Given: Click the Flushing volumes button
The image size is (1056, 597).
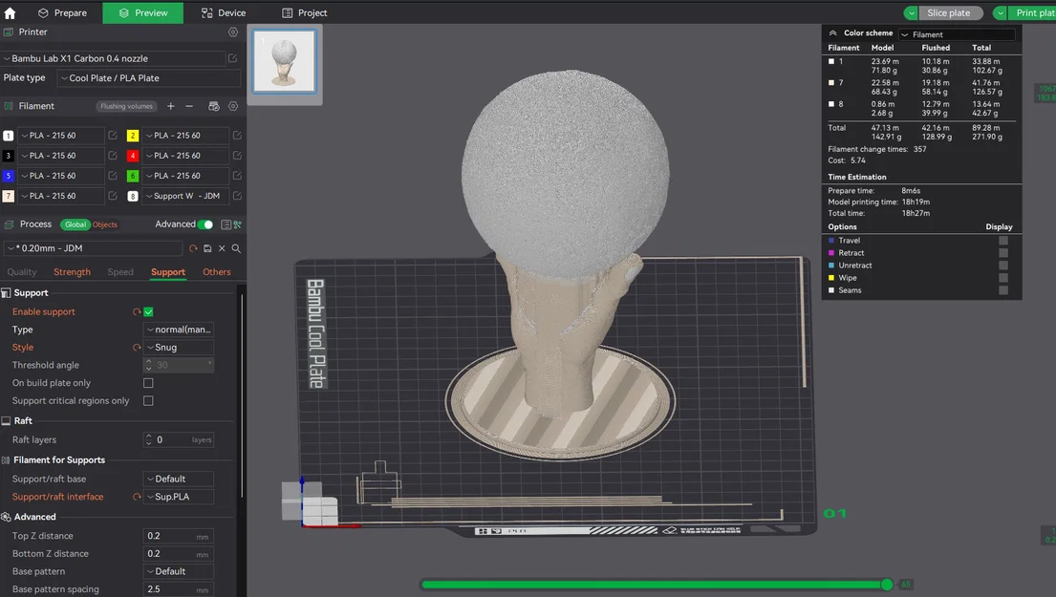Looking at the screenshot, I should click(x=125, y=106).
